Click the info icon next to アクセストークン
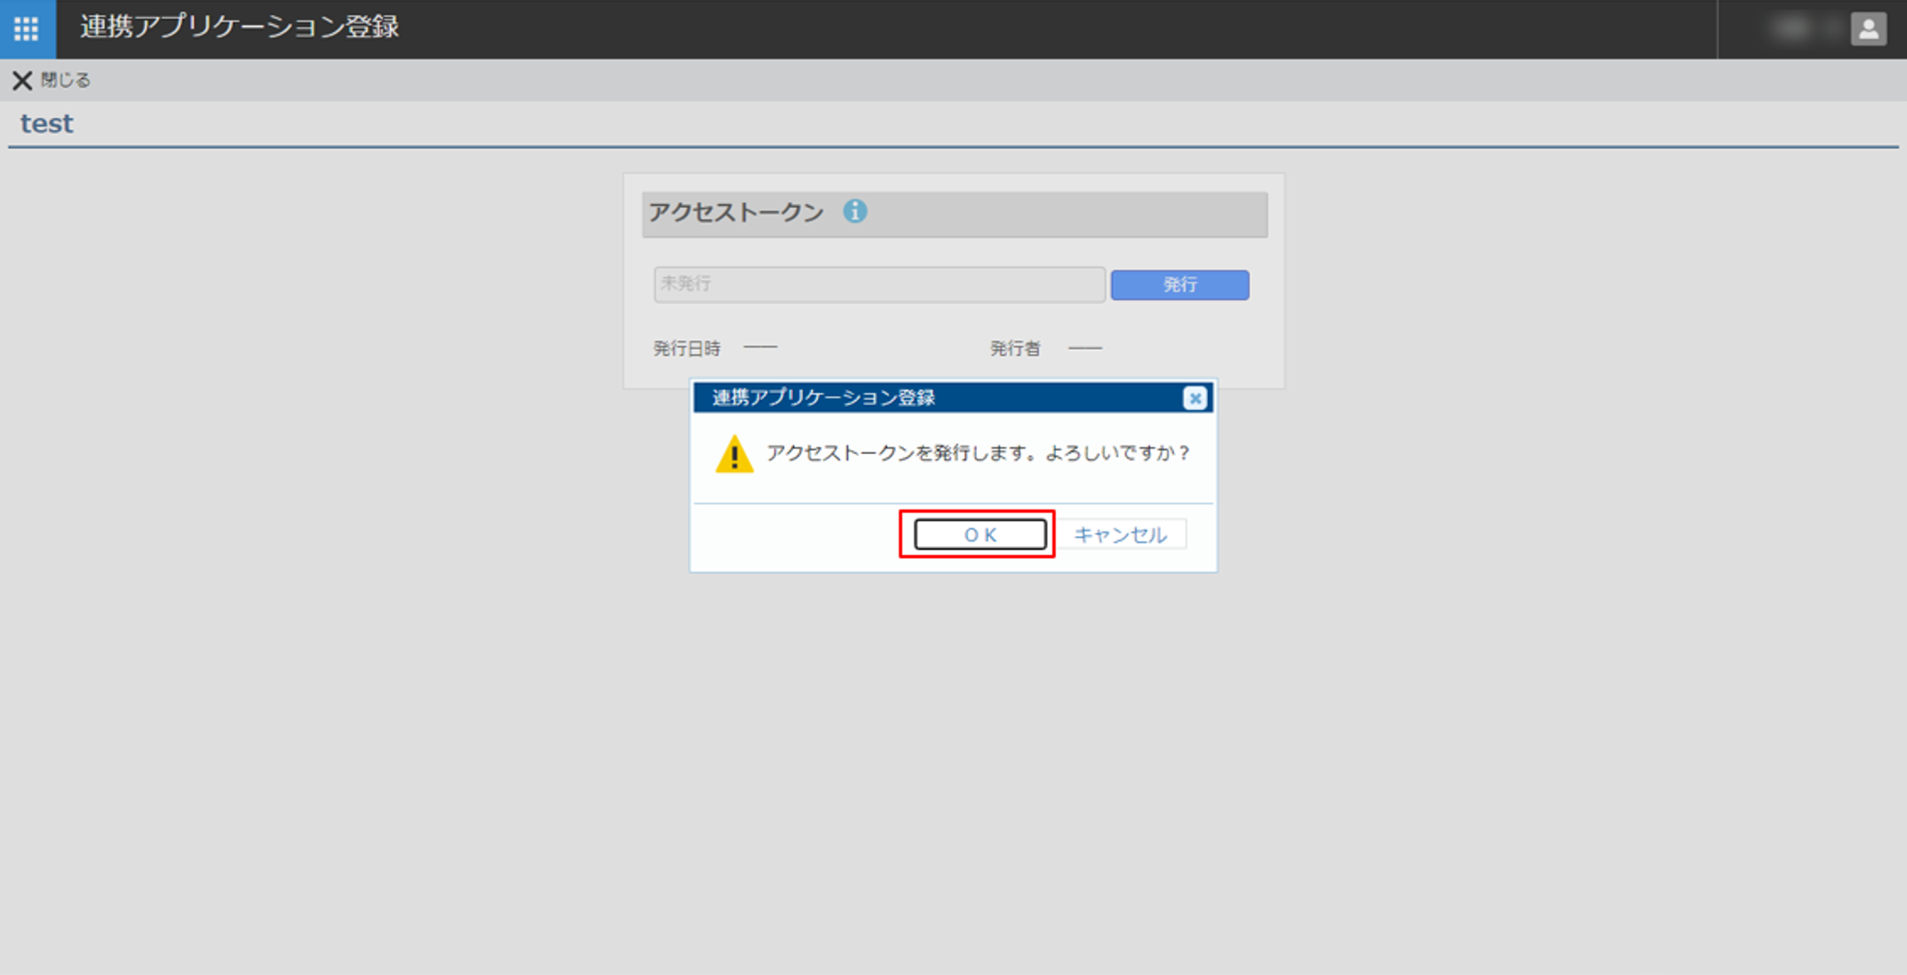 854,212
